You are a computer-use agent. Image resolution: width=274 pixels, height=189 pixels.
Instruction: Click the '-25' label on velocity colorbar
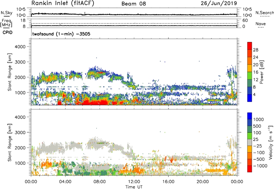258,146
